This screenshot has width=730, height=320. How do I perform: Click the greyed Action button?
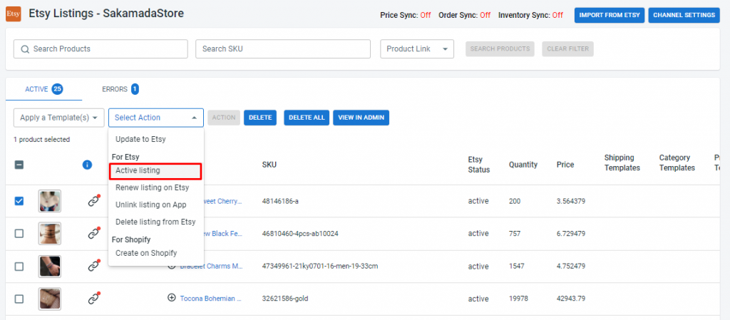(224, 118)
